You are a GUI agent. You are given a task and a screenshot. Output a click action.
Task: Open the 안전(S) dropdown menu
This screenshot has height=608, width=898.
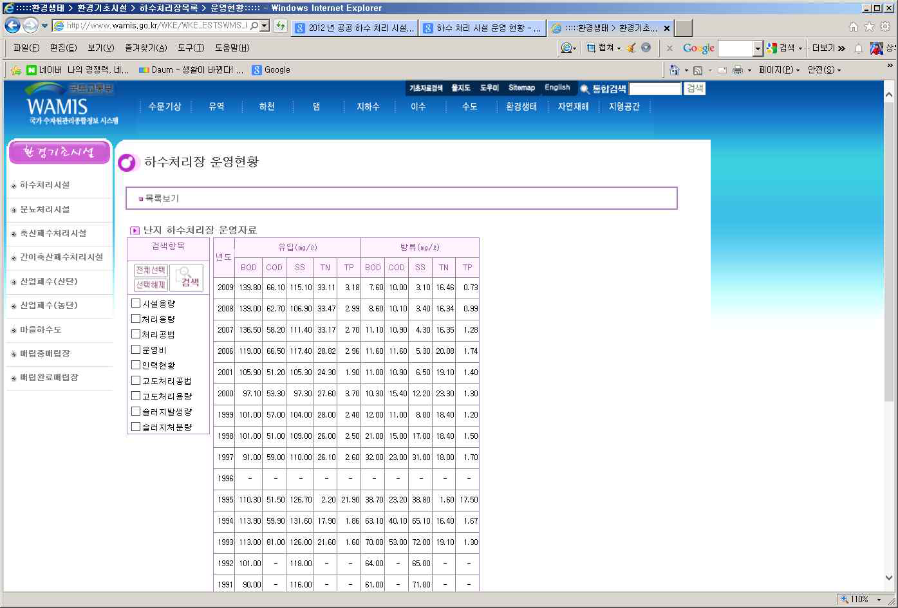coord(824,70)
